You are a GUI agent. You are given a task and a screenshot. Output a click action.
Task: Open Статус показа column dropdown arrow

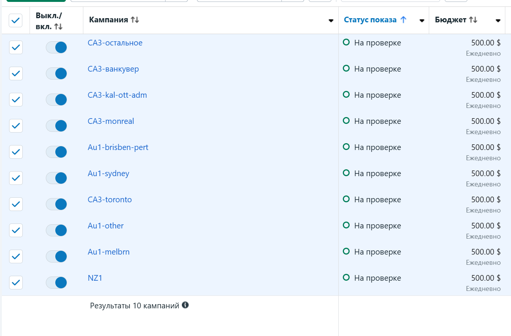click(x=422, y=21)
